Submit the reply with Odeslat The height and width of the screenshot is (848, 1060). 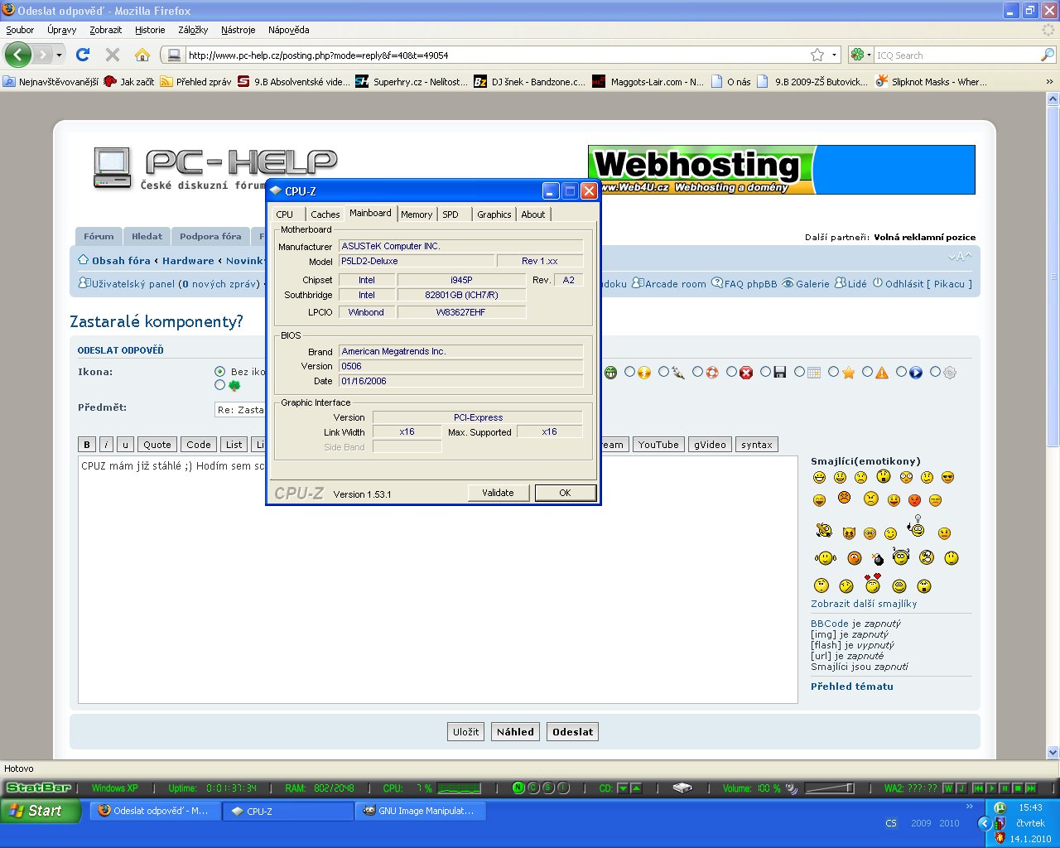click(x=573, y=732)
